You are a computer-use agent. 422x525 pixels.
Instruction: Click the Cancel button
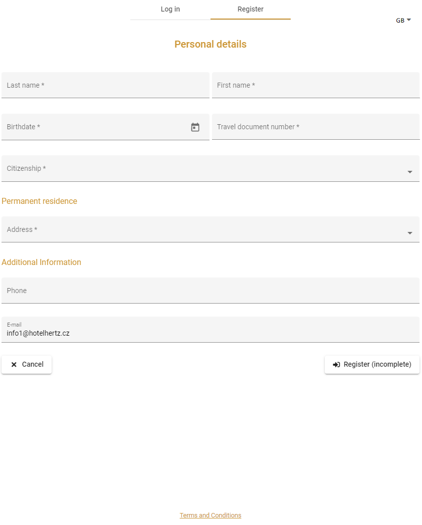pyautogui.click(x=27, y=365)
